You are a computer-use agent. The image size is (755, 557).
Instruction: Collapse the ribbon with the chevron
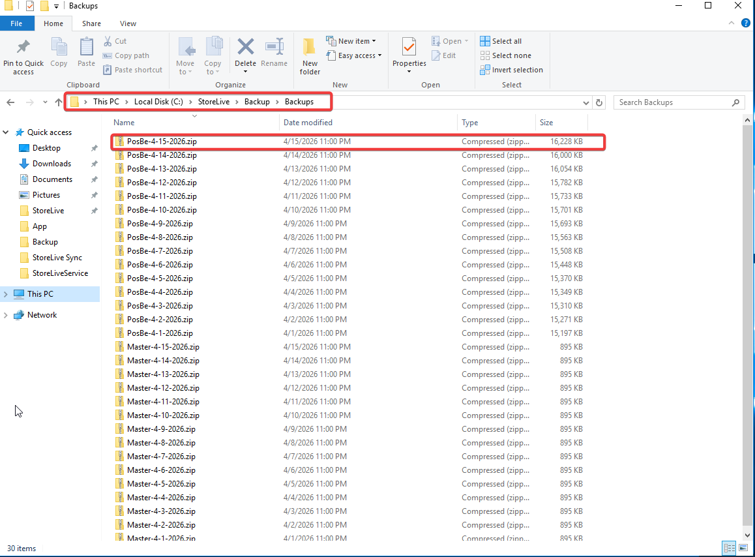(731, 23)
